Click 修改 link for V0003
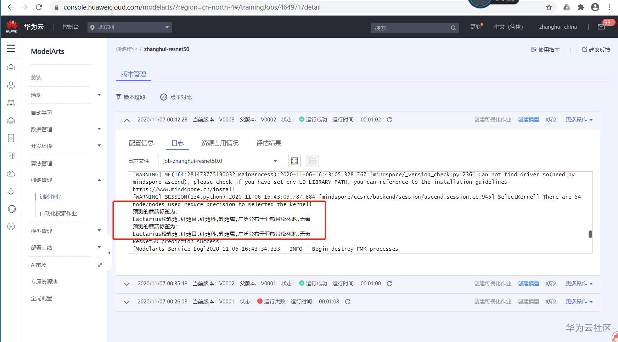This screenshot has width=618, height=342. [x=551, y=120]
